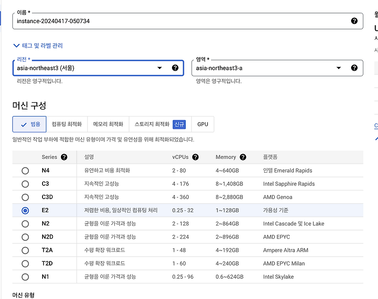Viewport: 378px width, 299px height.
Task: Select the T2A series radio button
Action: (x=25, y=250)
